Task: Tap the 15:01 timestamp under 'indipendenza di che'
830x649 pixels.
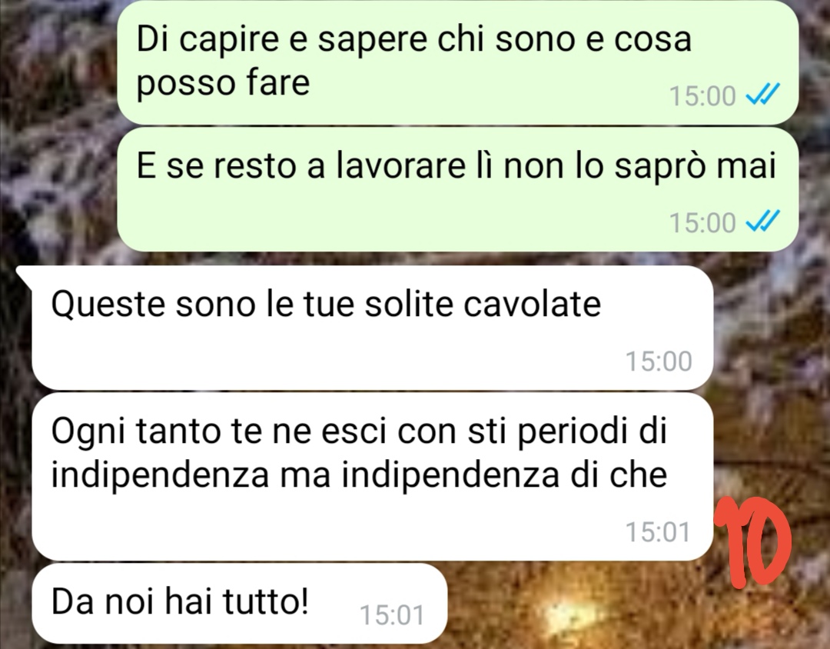Action: pyautogui.click(x=659, y=531)
